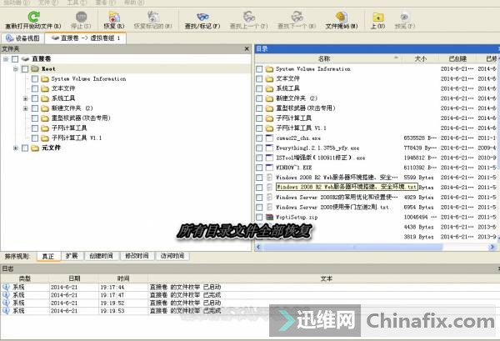Click the directory list horizontal scrollbar thumb
The height and width of the screenshot is (341, 500).
pos(352,247)
